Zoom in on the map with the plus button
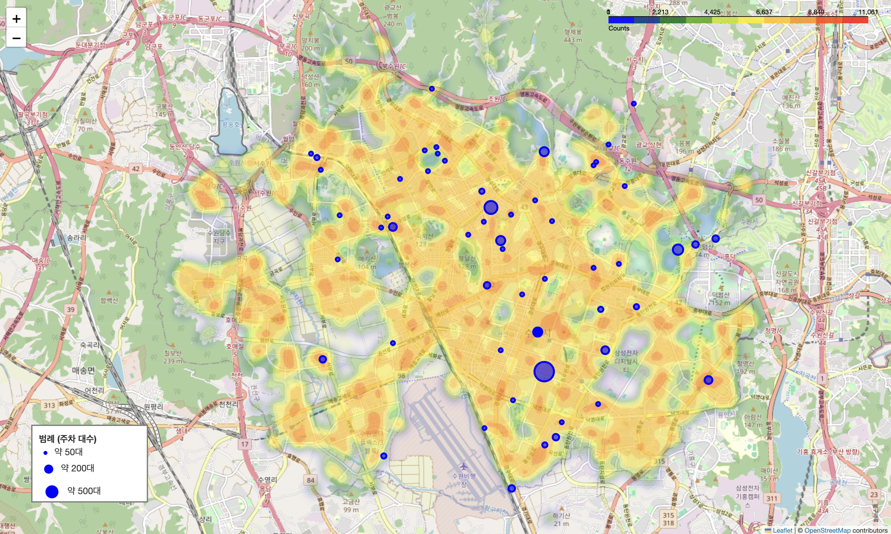The height and width of the screenshot is (534, 891). click(x=16, y=18)
